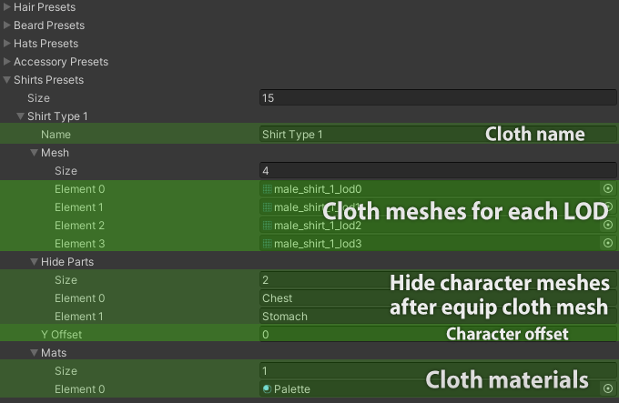Click object picker for male_shirt_1_lod0 field
The image size is (619, 403).
pos(607,188)
